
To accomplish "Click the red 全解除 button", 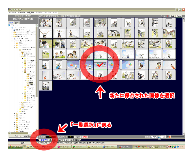I will click(x=85, y=137).
